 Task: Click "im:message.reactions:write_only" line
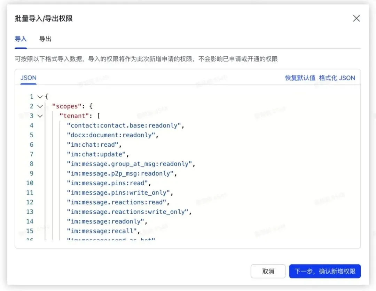tap(129, 212)
